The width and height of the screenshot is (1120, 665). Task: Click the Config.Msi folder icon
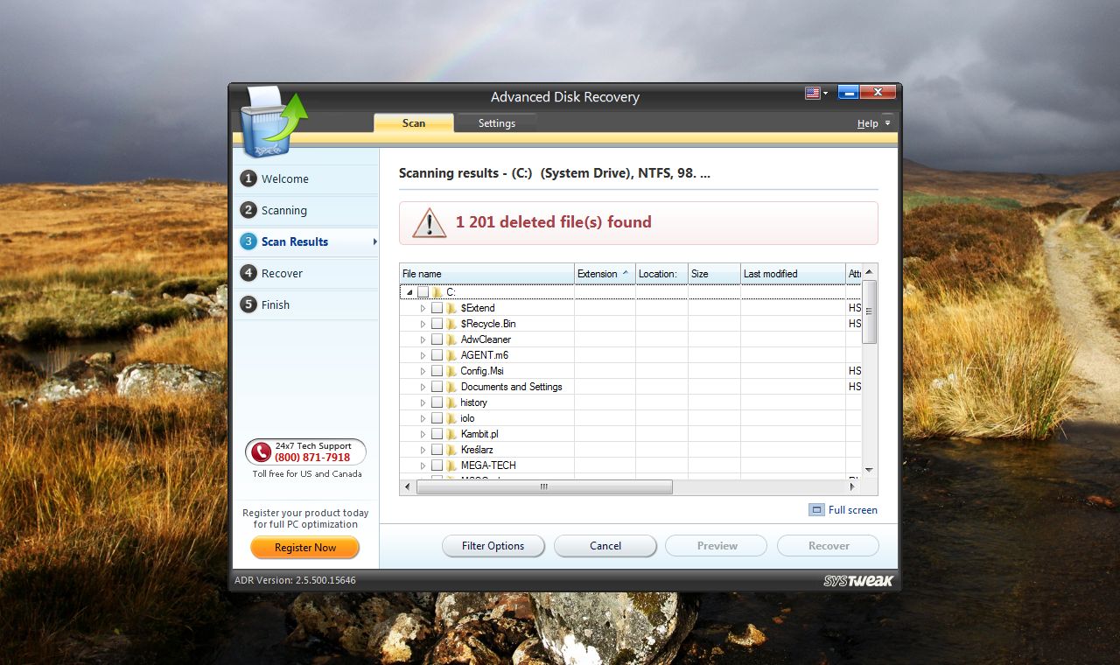pos(451,371)
